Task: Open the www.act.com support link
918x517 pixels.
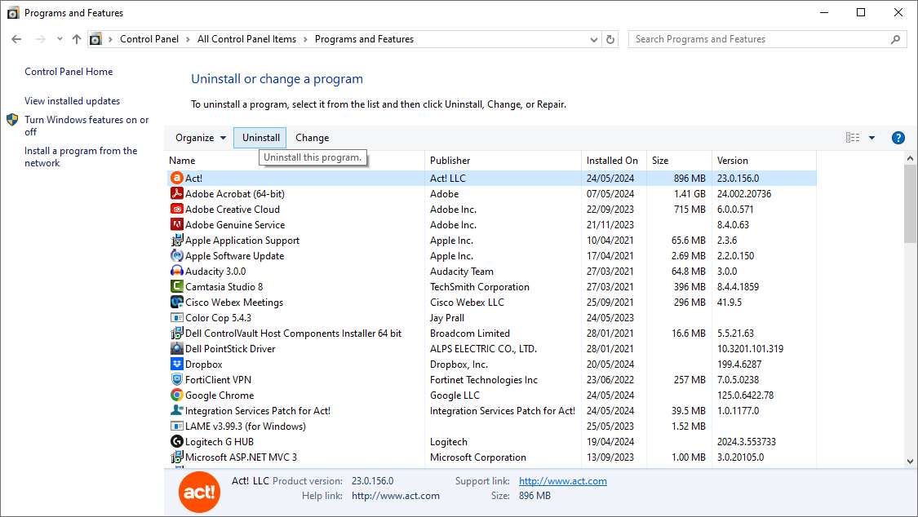Action: point(562,481)
